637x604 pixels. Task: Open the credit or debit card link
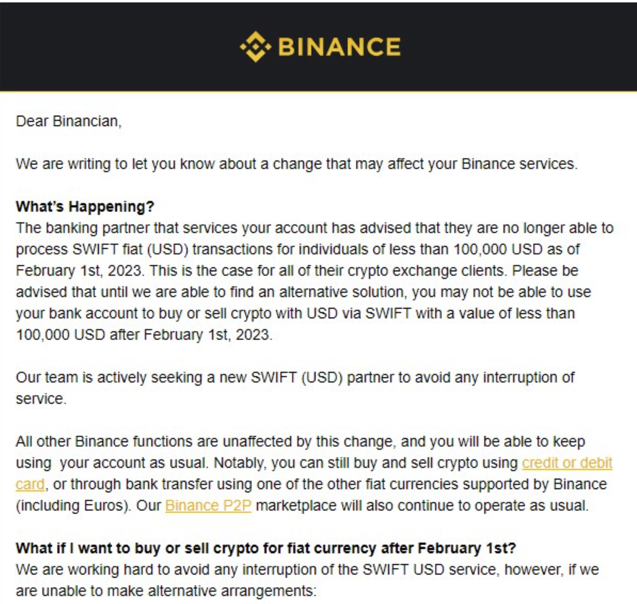566,463
